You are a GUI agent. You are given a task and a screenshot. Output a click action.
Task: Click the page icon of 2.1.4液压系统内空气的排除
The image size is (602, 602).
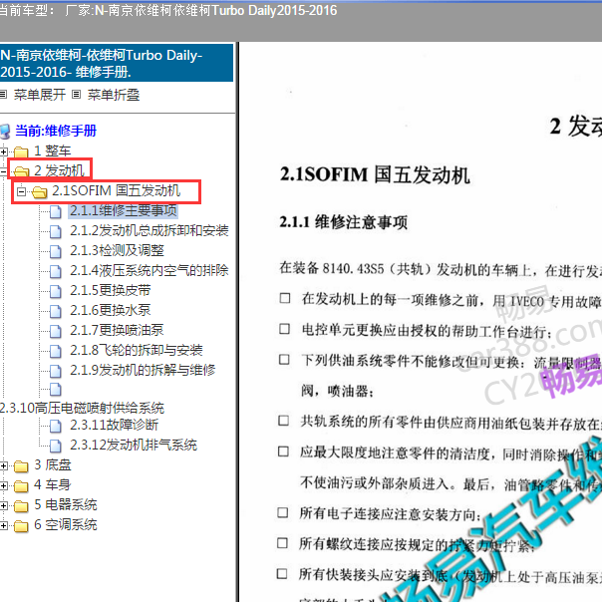(55, 271)
